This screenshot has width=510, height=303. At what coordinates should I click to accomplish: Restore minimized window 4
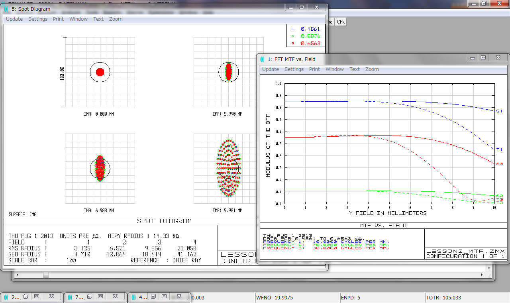(153, 297)
